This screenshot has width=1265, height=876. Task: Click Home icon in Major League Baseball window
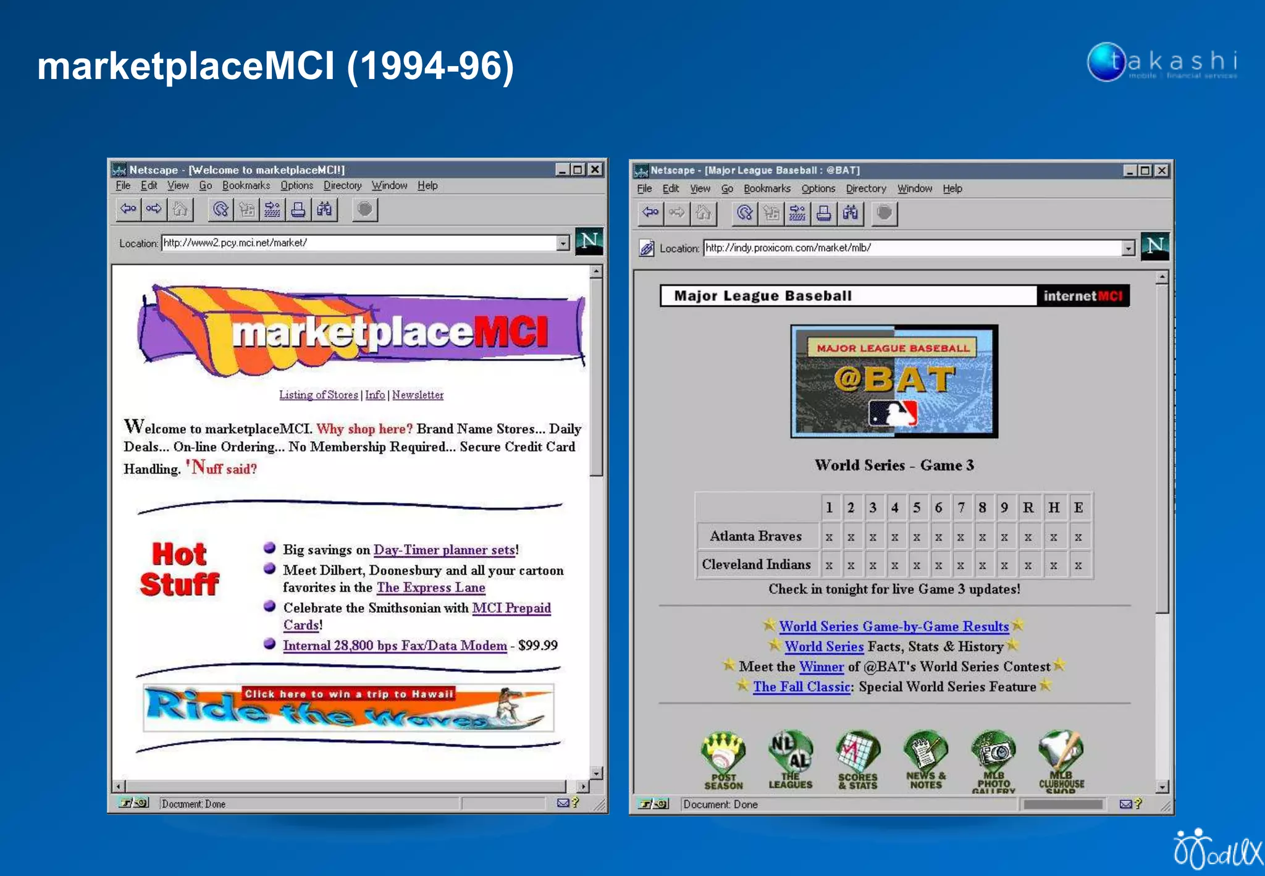pos(703,213)
